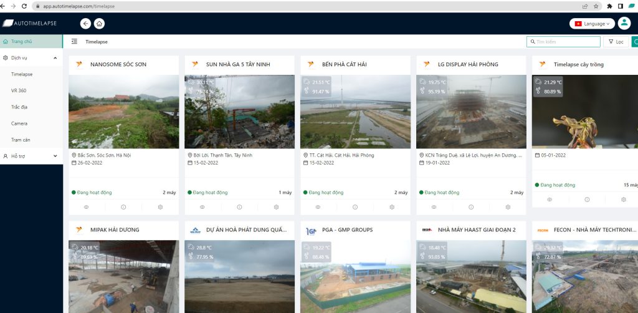Open settings gear for Timelapse cây trồng
638x313 pixels.
pos(624,200)
